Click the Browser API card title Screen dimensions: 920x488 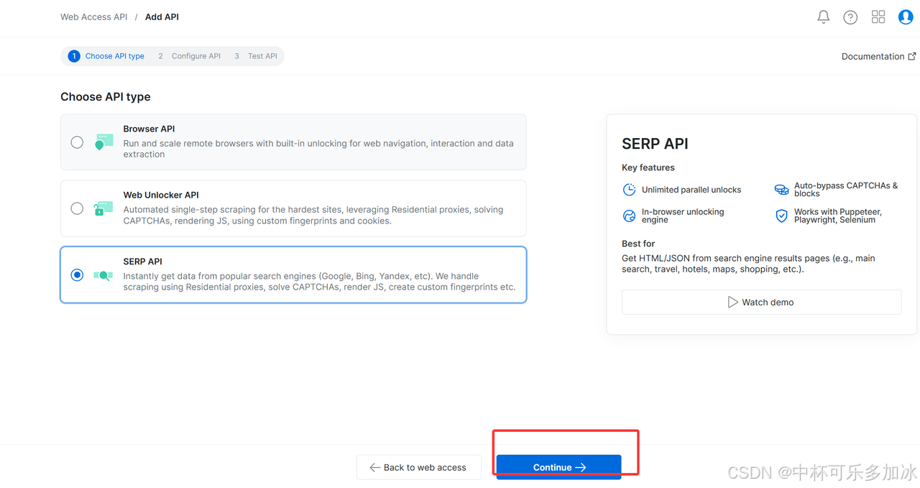(149, 129)
